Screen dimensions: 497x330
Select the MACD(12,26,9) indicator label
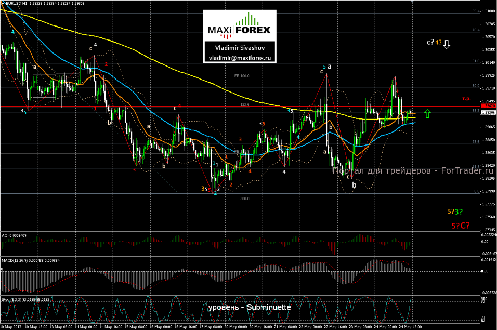click(x=31, y=260)
